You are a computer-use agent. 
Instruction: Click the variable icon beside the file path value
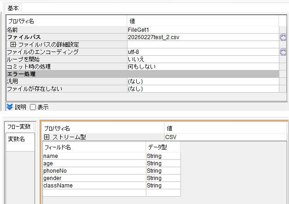[x=283, y=37]
